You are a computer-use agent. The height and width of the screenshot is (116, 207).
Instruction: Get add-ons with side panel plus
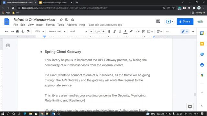202,92
